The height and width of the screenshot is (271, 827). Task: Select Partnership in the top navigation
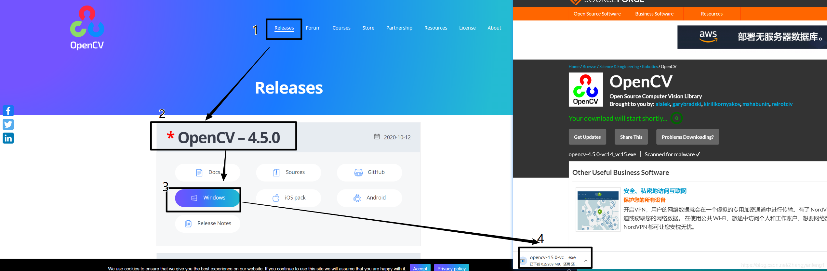(x=399, y=28)
